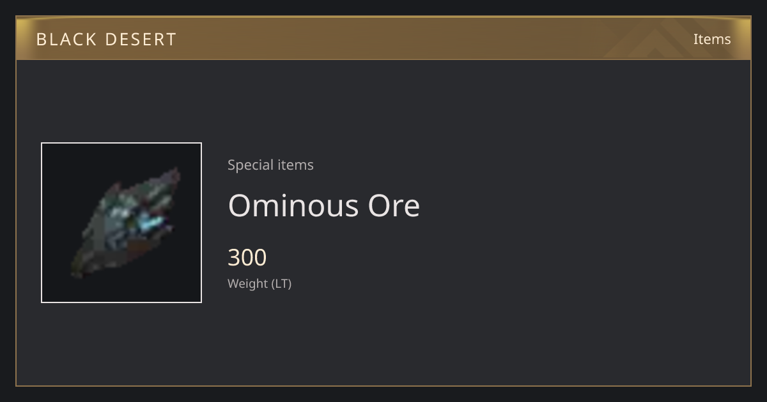Select the 300 weight value
The image size is (767, 402).
(x=247, y=257)
